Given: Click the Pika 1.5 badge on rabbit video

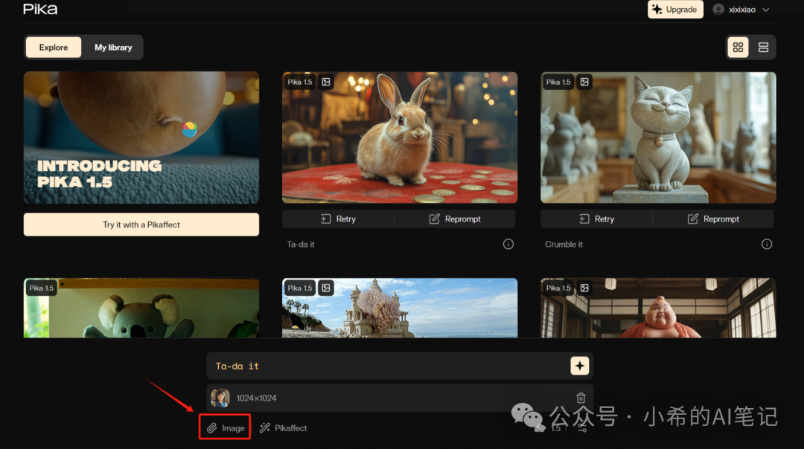Looking at the screenshot, I should (x=300, y=82).
